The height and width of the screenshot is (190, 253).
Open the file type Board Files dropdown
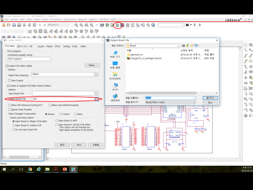click(194, 102)
